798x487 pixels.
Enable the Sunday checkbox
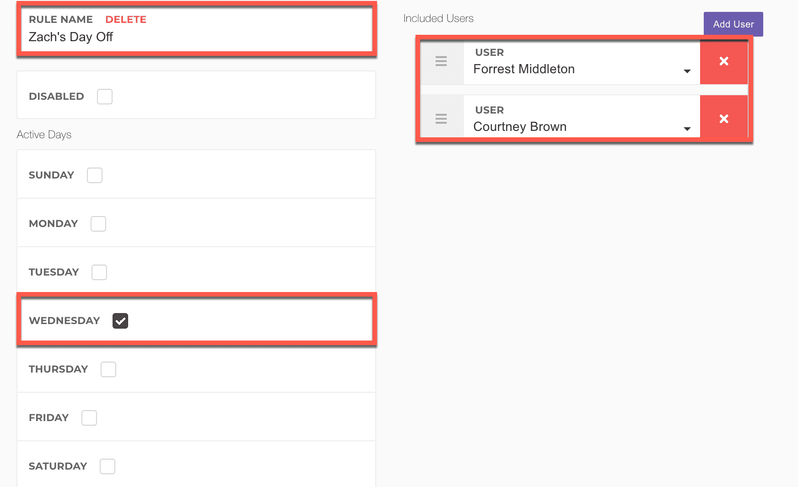95,175
